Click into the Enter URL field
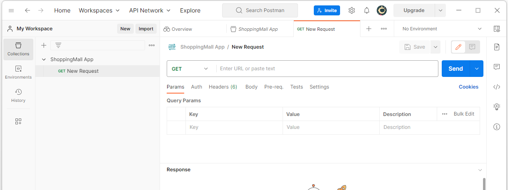Viewport: 508px width, 190px height. tap(327, 69)
